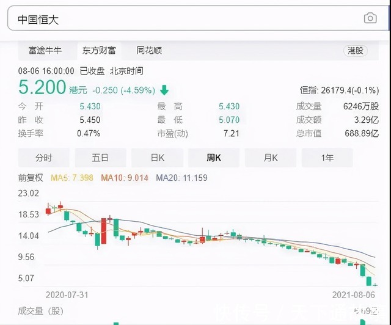The image size is (391, 325).
Task: Switch to the 富途牛牛 tab
Action: pos(45,51)
